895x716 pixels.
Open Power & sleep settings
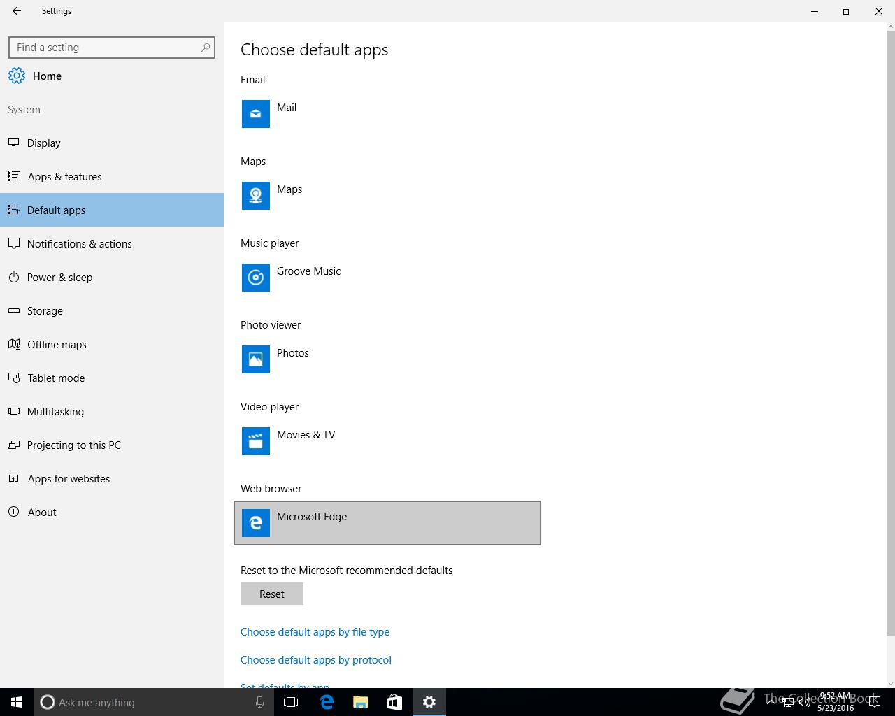(112, 277)
